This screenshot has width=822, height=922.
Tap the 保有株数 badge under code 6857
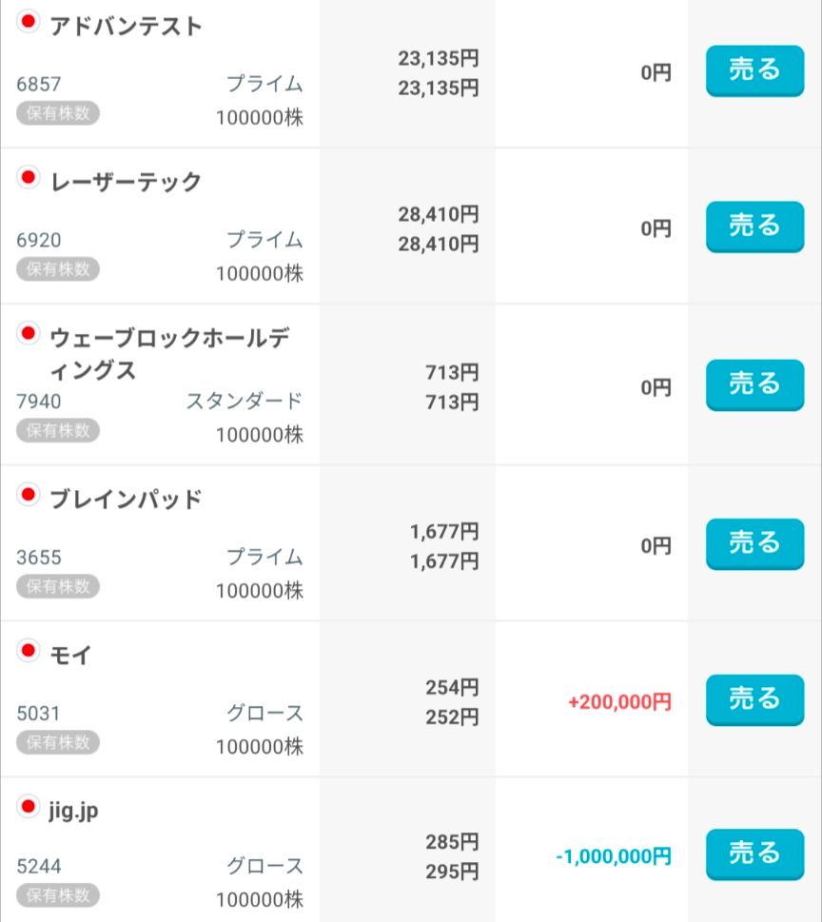58,113
